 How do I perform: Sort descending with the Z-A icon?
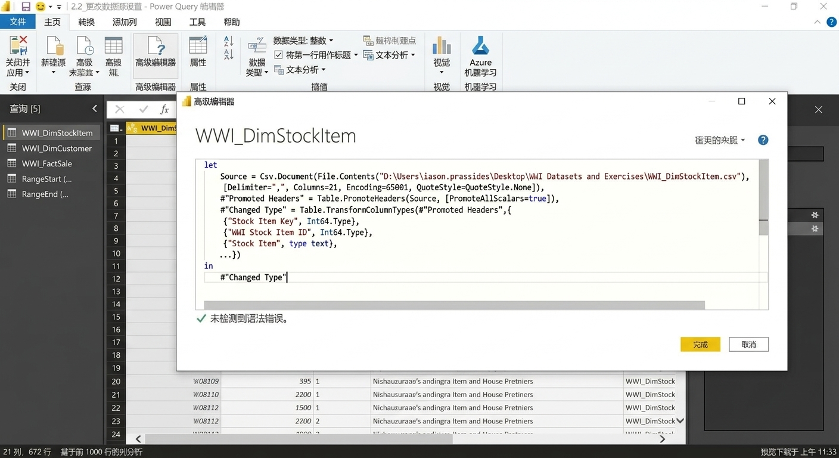click(x=228, y=55)
